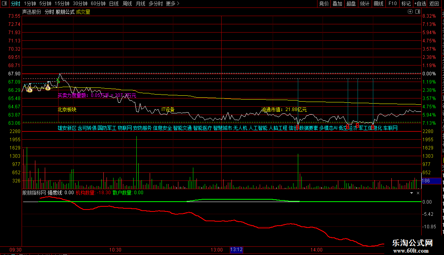The image size is (444, 255).
Task: Click the 强度线 value label
Action: 61,193
